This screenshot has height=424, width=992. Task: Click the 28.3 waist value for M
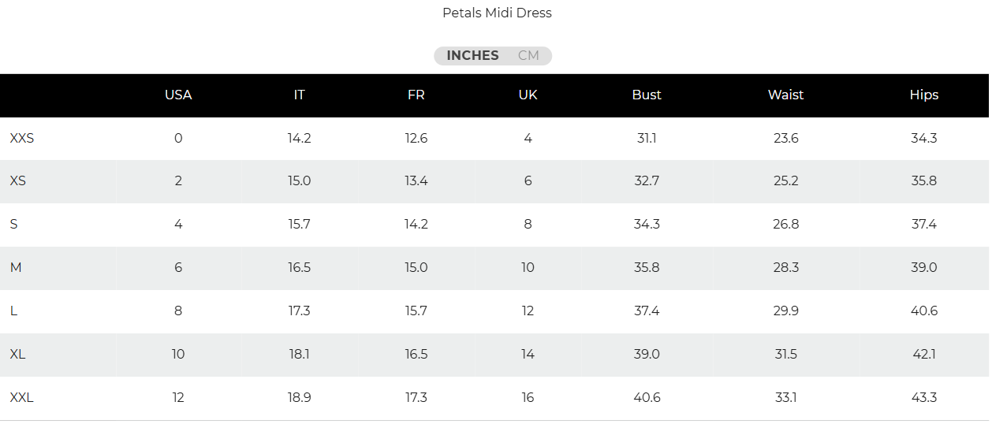pos(785,267)
